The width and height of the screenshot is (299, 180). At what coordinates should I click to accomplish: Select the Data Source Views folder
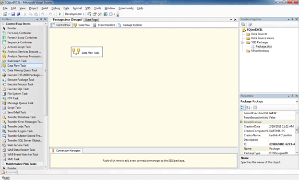(262, 38)
